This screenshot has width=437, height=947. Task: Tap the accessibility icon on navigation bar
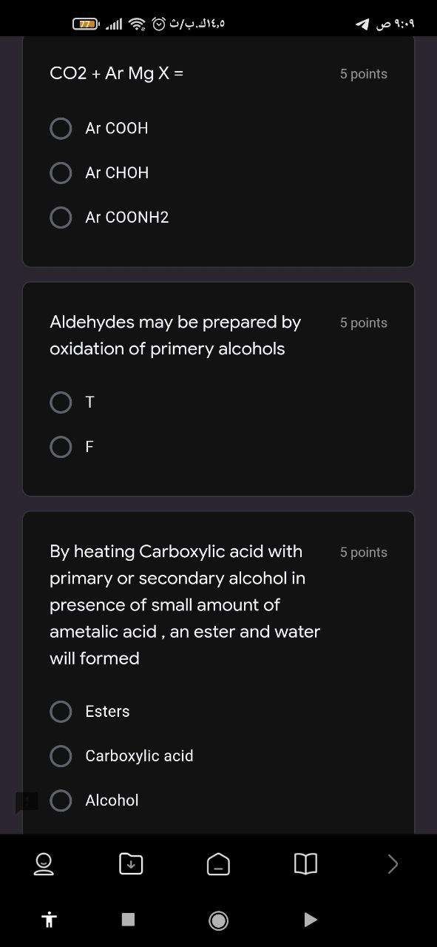[x=49, y=919]
